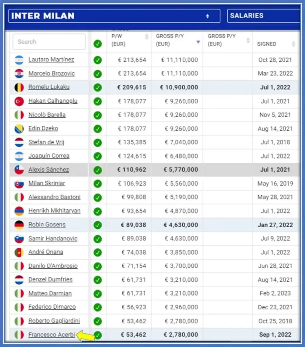Click green check icon in Joaquín Correa row
The width and height of the screenshot is (305, 347).
98,156
